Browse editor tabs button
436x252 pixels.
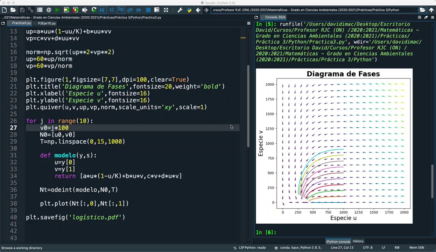(x=3, y=23)
